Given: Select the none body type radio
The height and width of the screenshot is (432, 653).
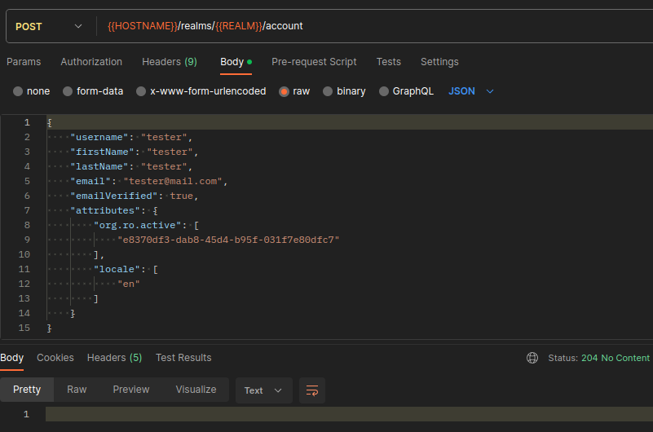Looking at the screenshot, I should (x=18, y=91).
